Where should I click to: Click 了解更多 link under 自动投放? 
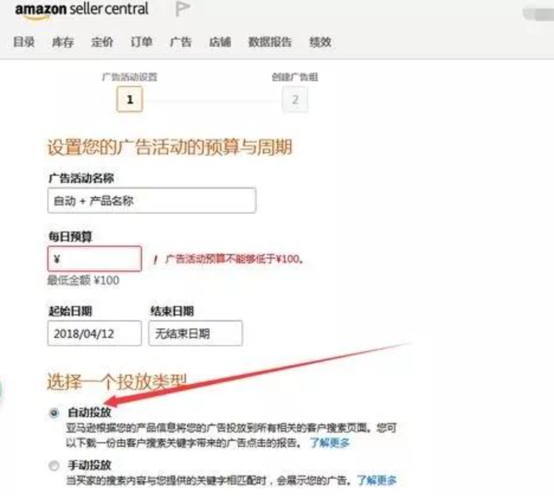click(330, 442)
